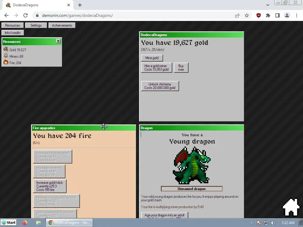The image size is (303, 227).
Task: Buy Increase gold/click upgrade
Action: point(50,186)
